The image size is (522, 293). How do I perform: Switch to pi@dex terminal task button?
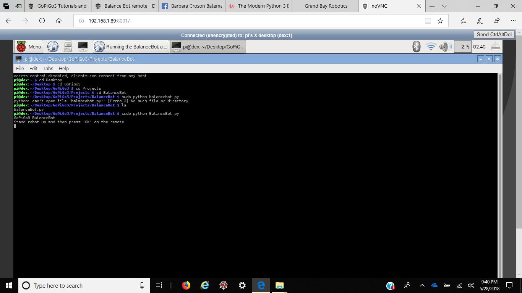click(208, 47)
